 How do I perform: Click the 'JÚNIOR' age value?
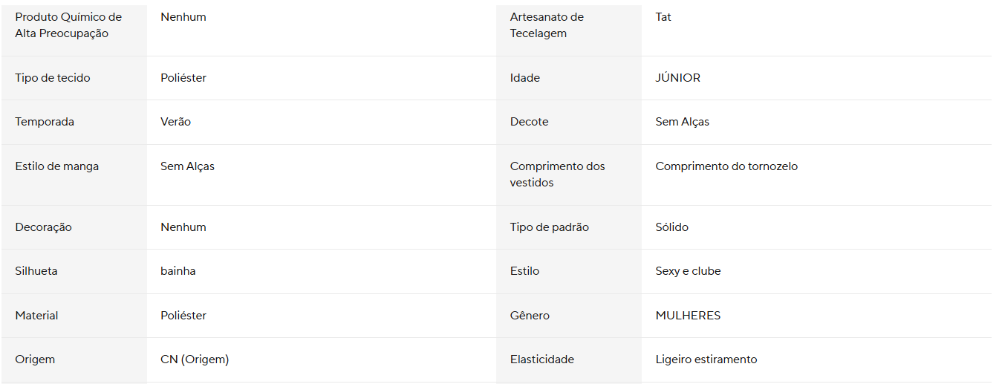[x=677, y=78]
